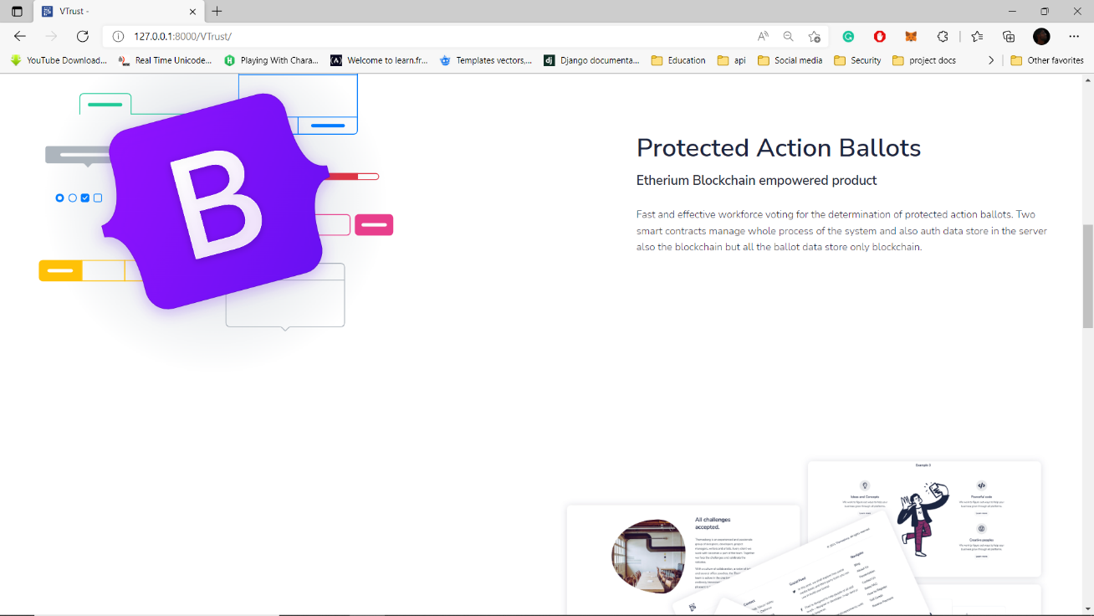Screen dimensions: 1094x616
Task: Open the Extensions puzzle menu
Action: [943, 37]
